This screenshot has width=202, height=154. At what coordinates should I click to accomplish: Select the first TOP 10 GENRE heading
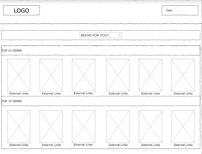pos(12,51)
